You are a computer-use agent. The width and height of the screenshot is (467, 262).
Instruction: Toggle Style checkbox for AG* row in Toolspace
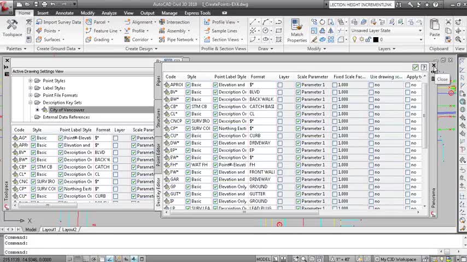pos(33,138)
